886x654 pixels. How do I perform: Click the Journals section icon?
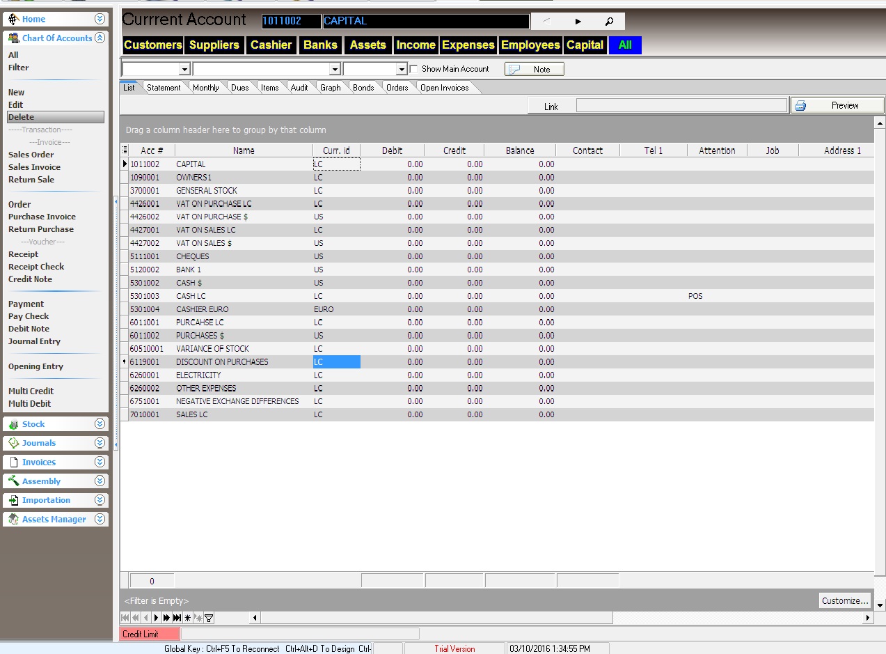(x=15, y=443)
